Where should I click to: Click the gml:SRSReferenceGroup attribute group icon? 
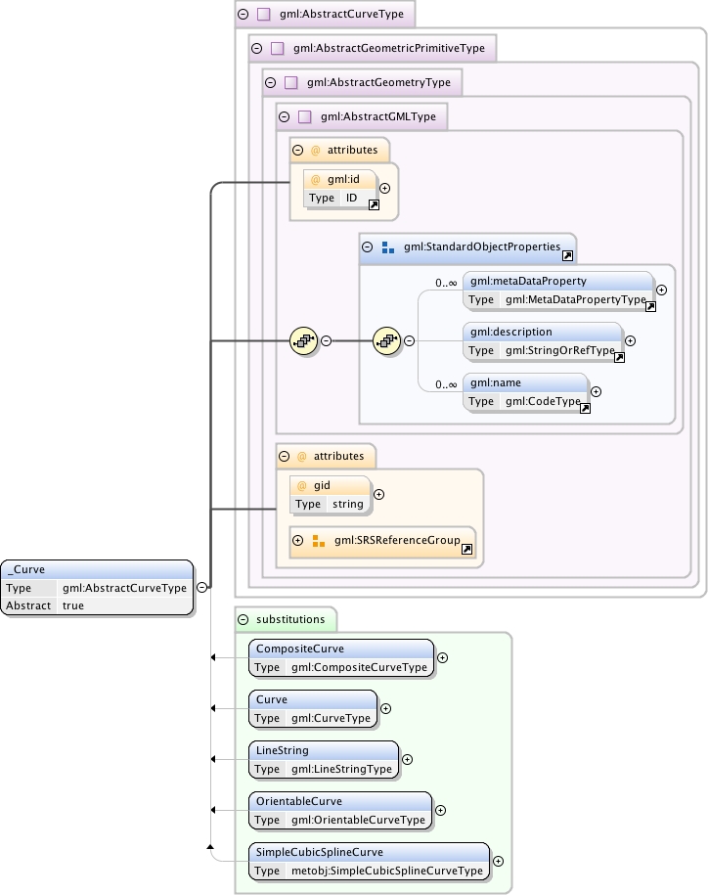(x=319, y=541)
